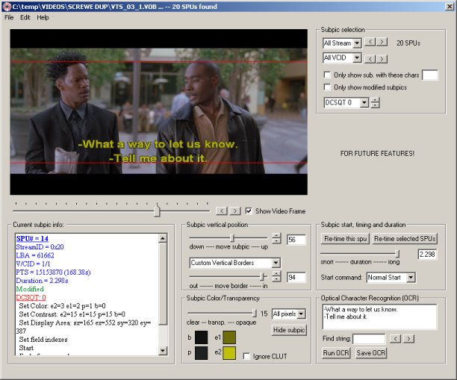Enable Only show modified subpics
The width and height of the screenshot is (457, 380).
coord(327,87)
